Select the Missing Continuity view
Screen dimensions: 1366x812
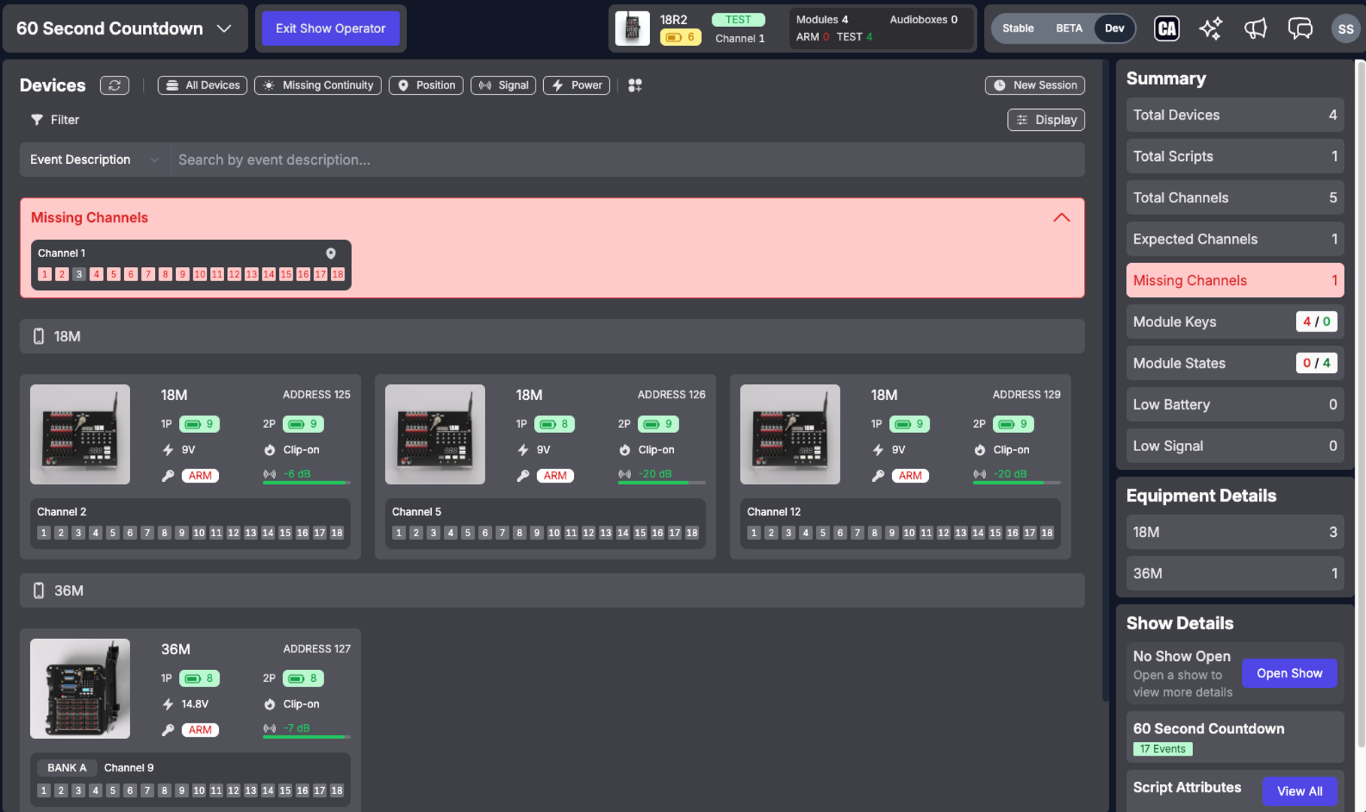[317, 85]
